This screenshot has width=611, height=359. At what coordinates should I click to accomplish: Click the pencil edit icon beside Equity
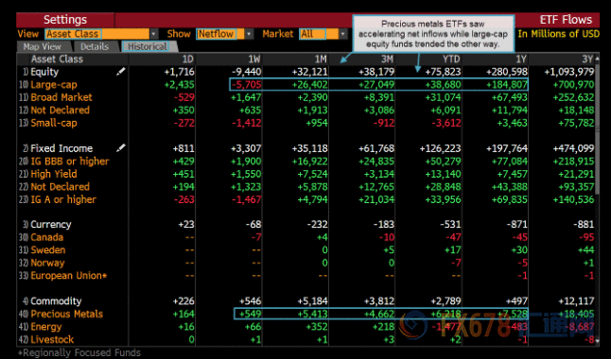[121, 71]
